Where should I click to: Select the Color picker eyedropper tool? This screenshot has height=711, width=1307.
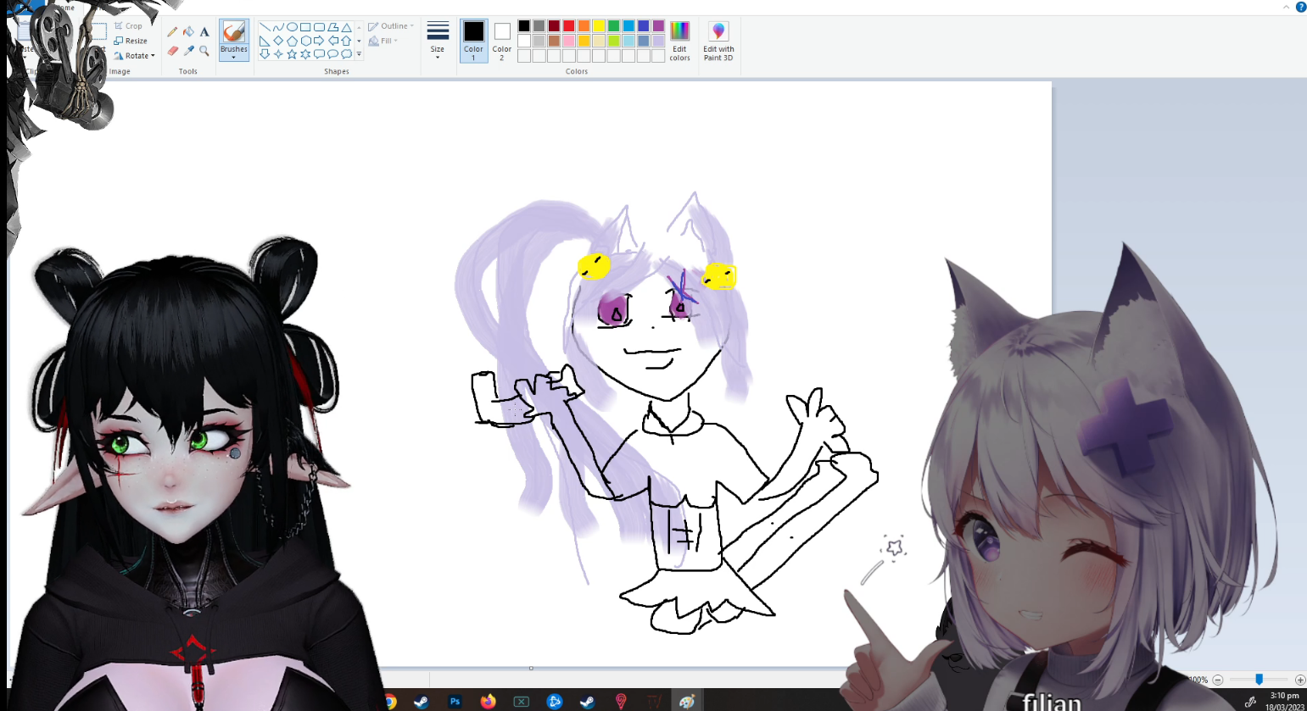pyautogui.click(x=188, y=51)
